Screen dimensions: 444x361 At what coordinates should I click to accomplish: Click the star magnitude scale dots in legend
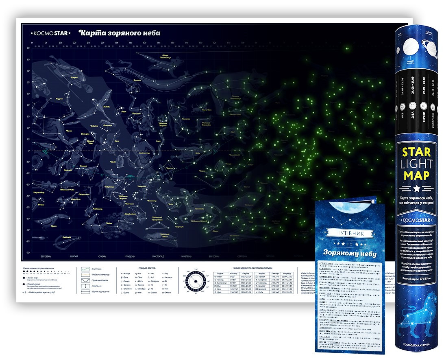point(46,271)
